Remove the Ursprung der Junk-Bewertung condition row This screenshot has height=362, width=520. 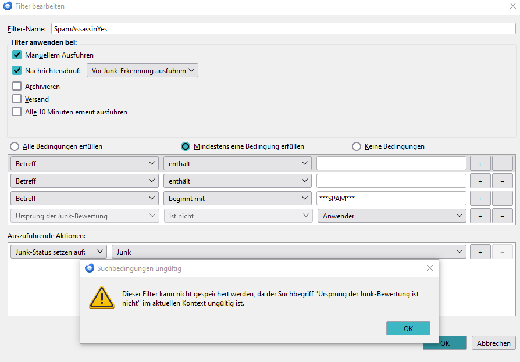502,216
